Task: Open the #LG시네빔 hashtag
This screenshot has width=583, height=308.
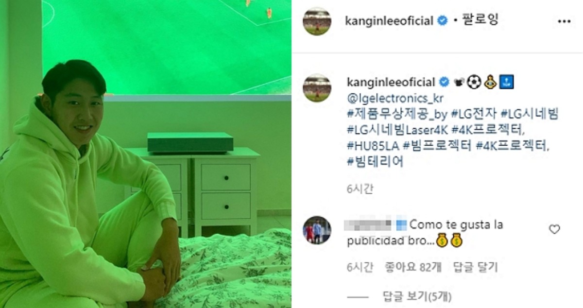Action: pyautogui.click(x=530, y=114)
